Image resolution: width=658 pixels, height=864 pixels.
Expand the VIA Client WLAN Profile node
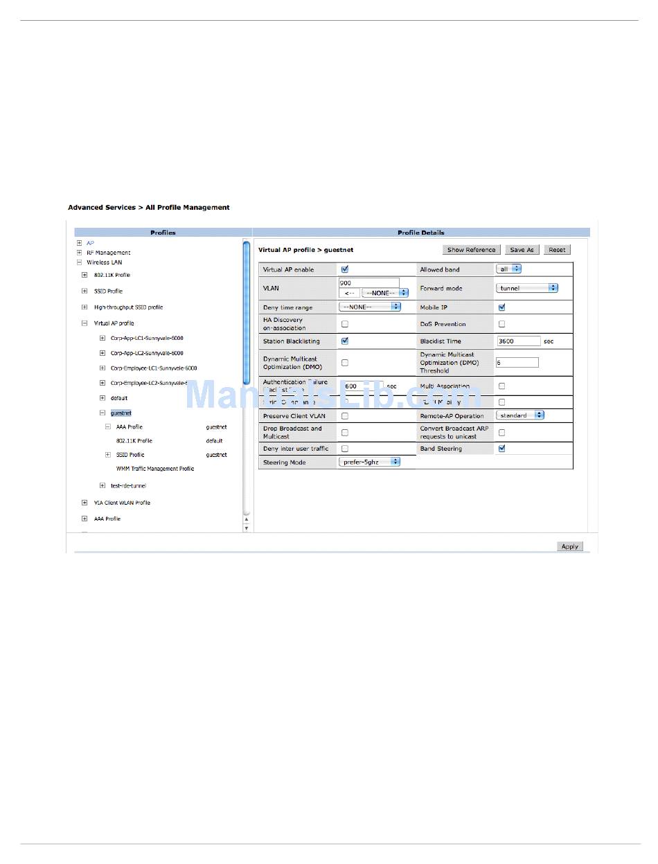(x=85, y=503)
